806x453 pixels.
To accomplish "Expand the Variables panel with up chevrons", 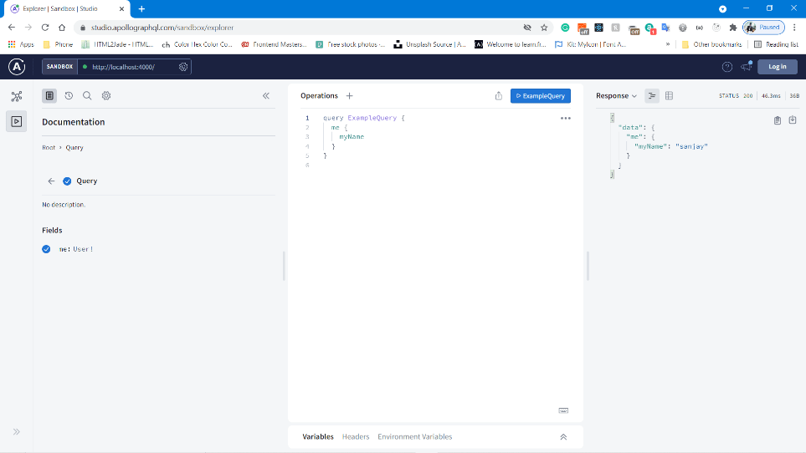I will pos(563,437).
